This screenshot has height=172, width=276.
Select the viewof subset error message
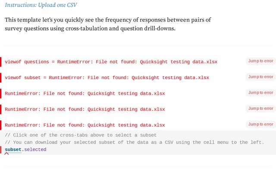(x=107, y=78)
